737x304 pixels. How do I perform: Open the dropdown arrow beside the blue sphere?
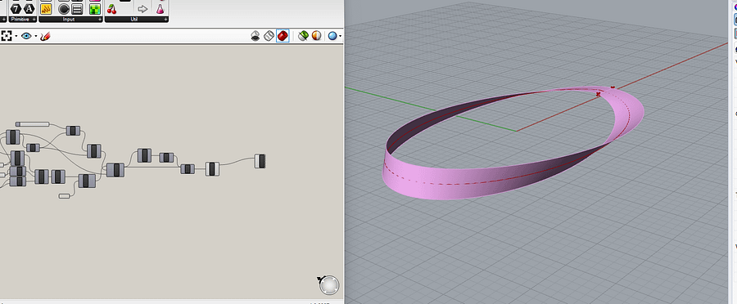340,36
